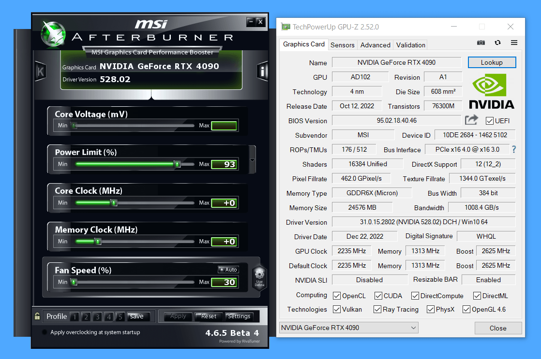Minimize the MSI Afterburner window
Image resolution: width=541 pixels, height=359 pixels.
point(251,22)
